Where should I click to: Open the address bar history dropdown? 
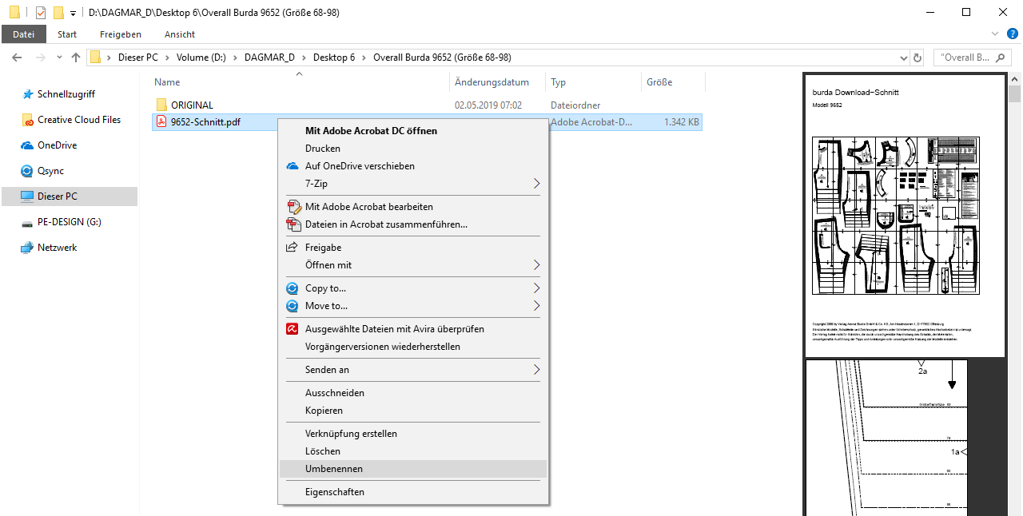pyautogui.click(x=903, y=58)
